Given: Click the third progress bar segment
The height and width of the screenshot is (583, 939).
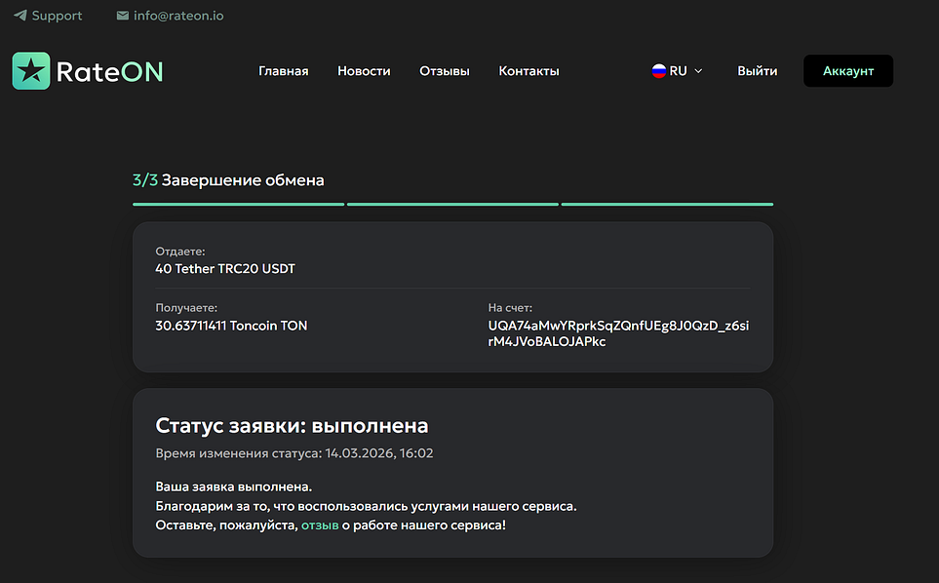Looking at the screenshot, I should 667,205.
